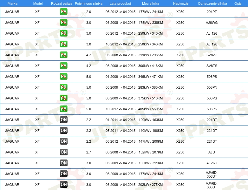Click diesel ON icon in the AJD row

coord(63,152)
